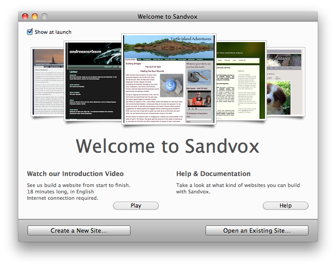Select the McKenna Linn sailboat site thumbnail
This screenshot has width=336, height=267.
pos(48,82)
